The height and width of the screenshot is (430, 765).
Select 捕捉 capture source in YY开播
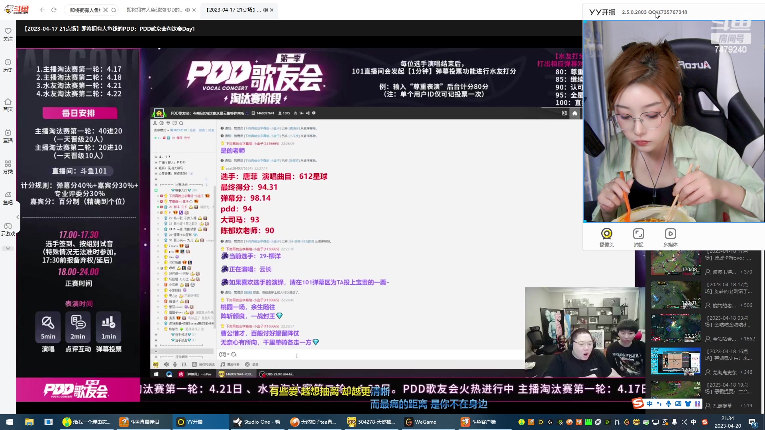(x=638, y=237)
